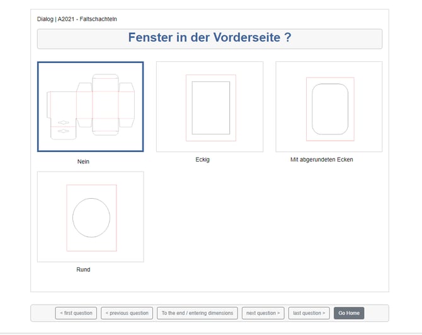Skip to the last question
The height and width of the screenshot is (335, 422).
[309, 313]
